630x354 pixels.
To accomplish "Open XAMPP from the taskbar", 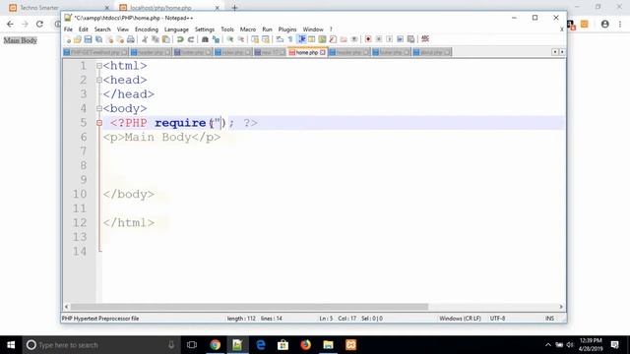I will point(350,345).
